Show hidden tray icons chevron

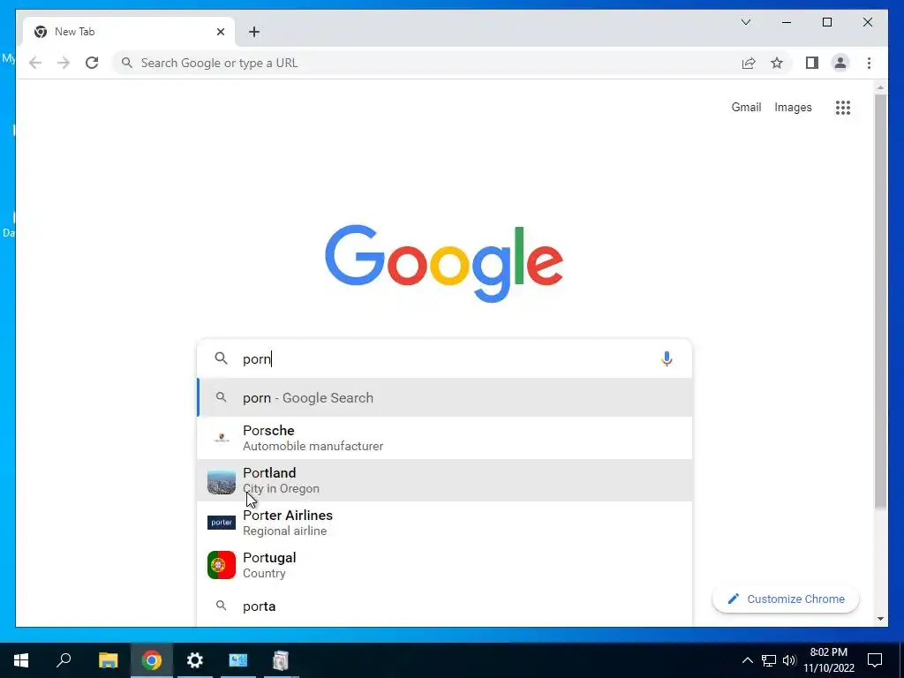click(x=747, y=660)
